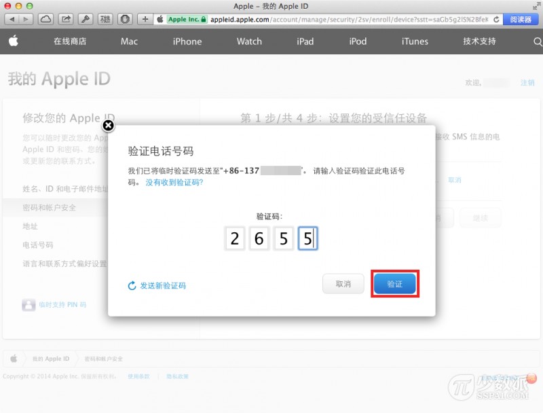The width and height of the screenshot is (543, 413).
Task: Open 使用条款 footer link
Action: 138,376
